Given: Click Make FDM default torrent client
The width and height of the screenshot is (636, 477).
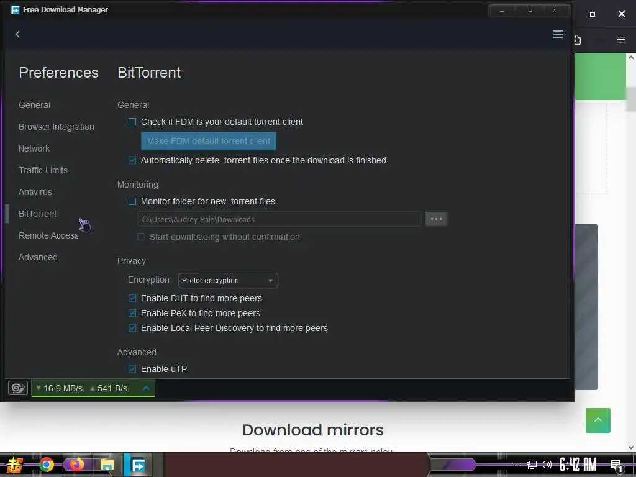Looking at the screenshot, I should (209, 141).
